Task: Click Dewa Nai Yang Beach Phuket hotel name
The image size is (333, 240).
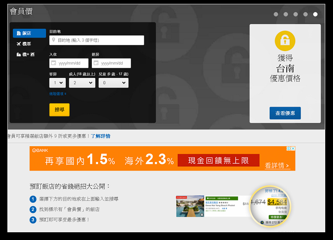Action: 220,205
